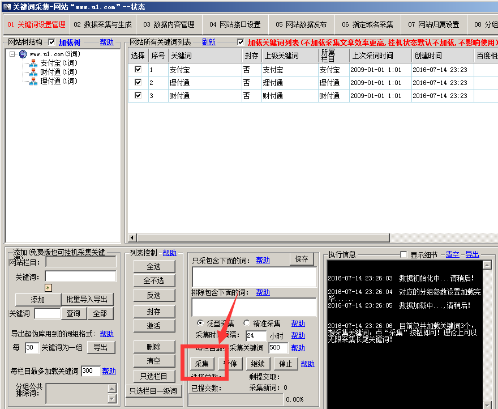Click the 帮助 link beside 加载树
Image resolution: width=498 pixels, height=409 pixels.
107,42
